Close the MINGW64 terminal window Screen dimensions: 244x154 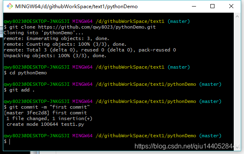pos(231,7)
